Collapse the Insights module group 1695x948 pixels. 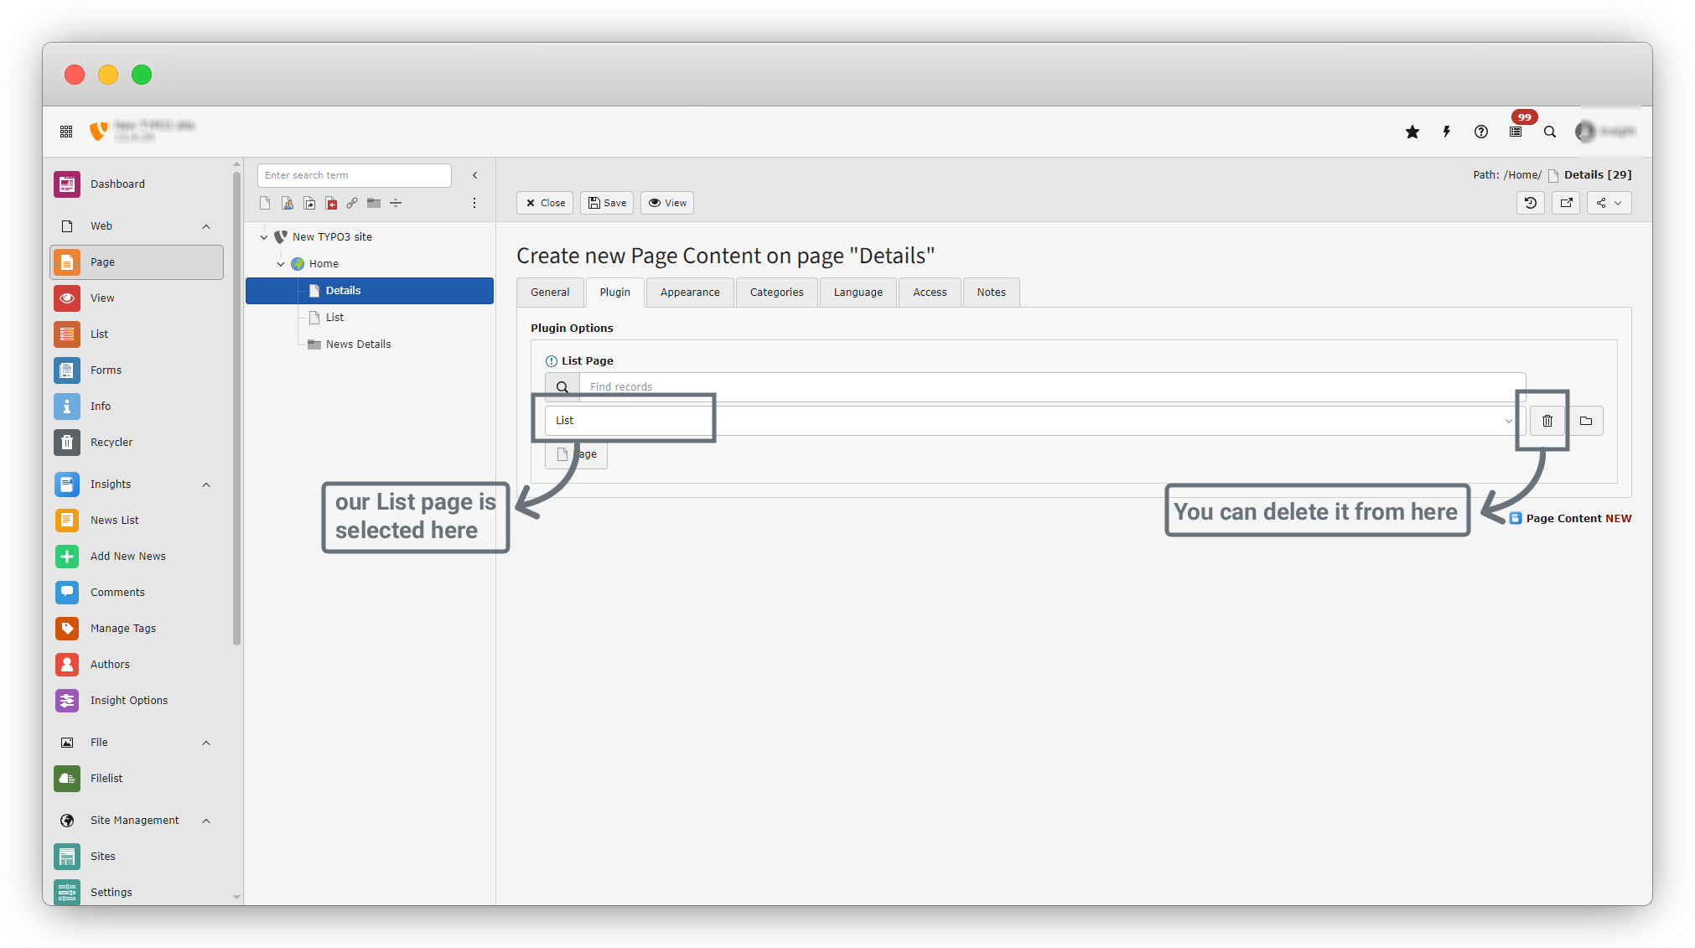pyautogui.click(x=206, y=484)
